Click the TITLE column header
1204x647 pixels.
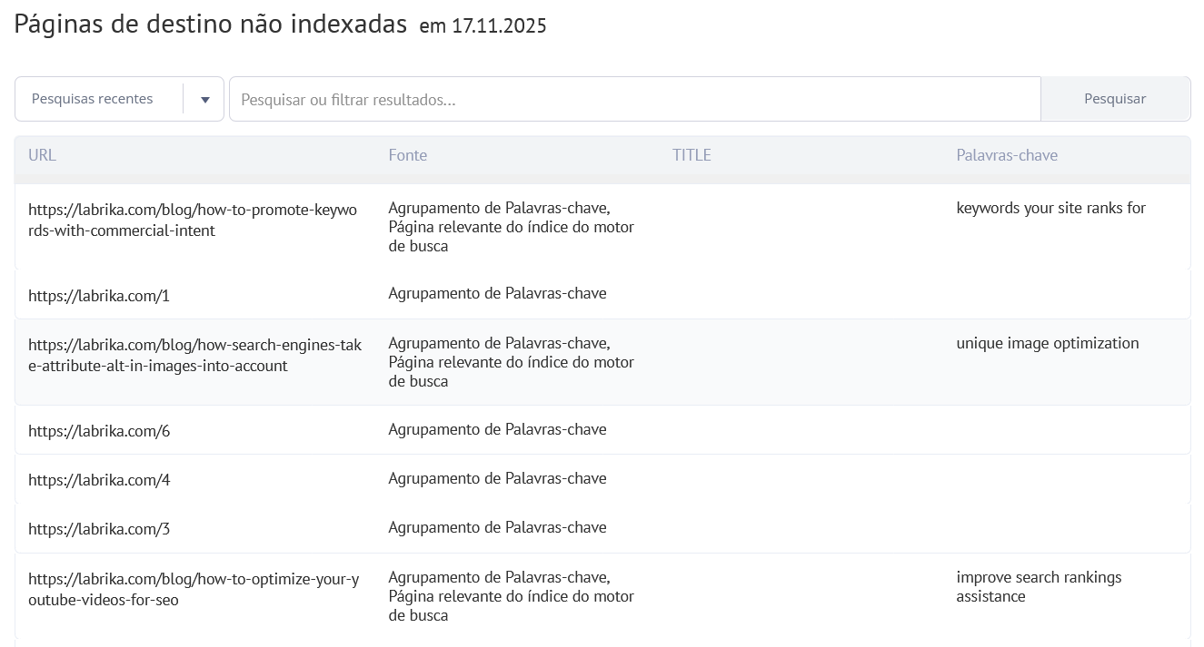pyautogui.click(x=692, y=155)
